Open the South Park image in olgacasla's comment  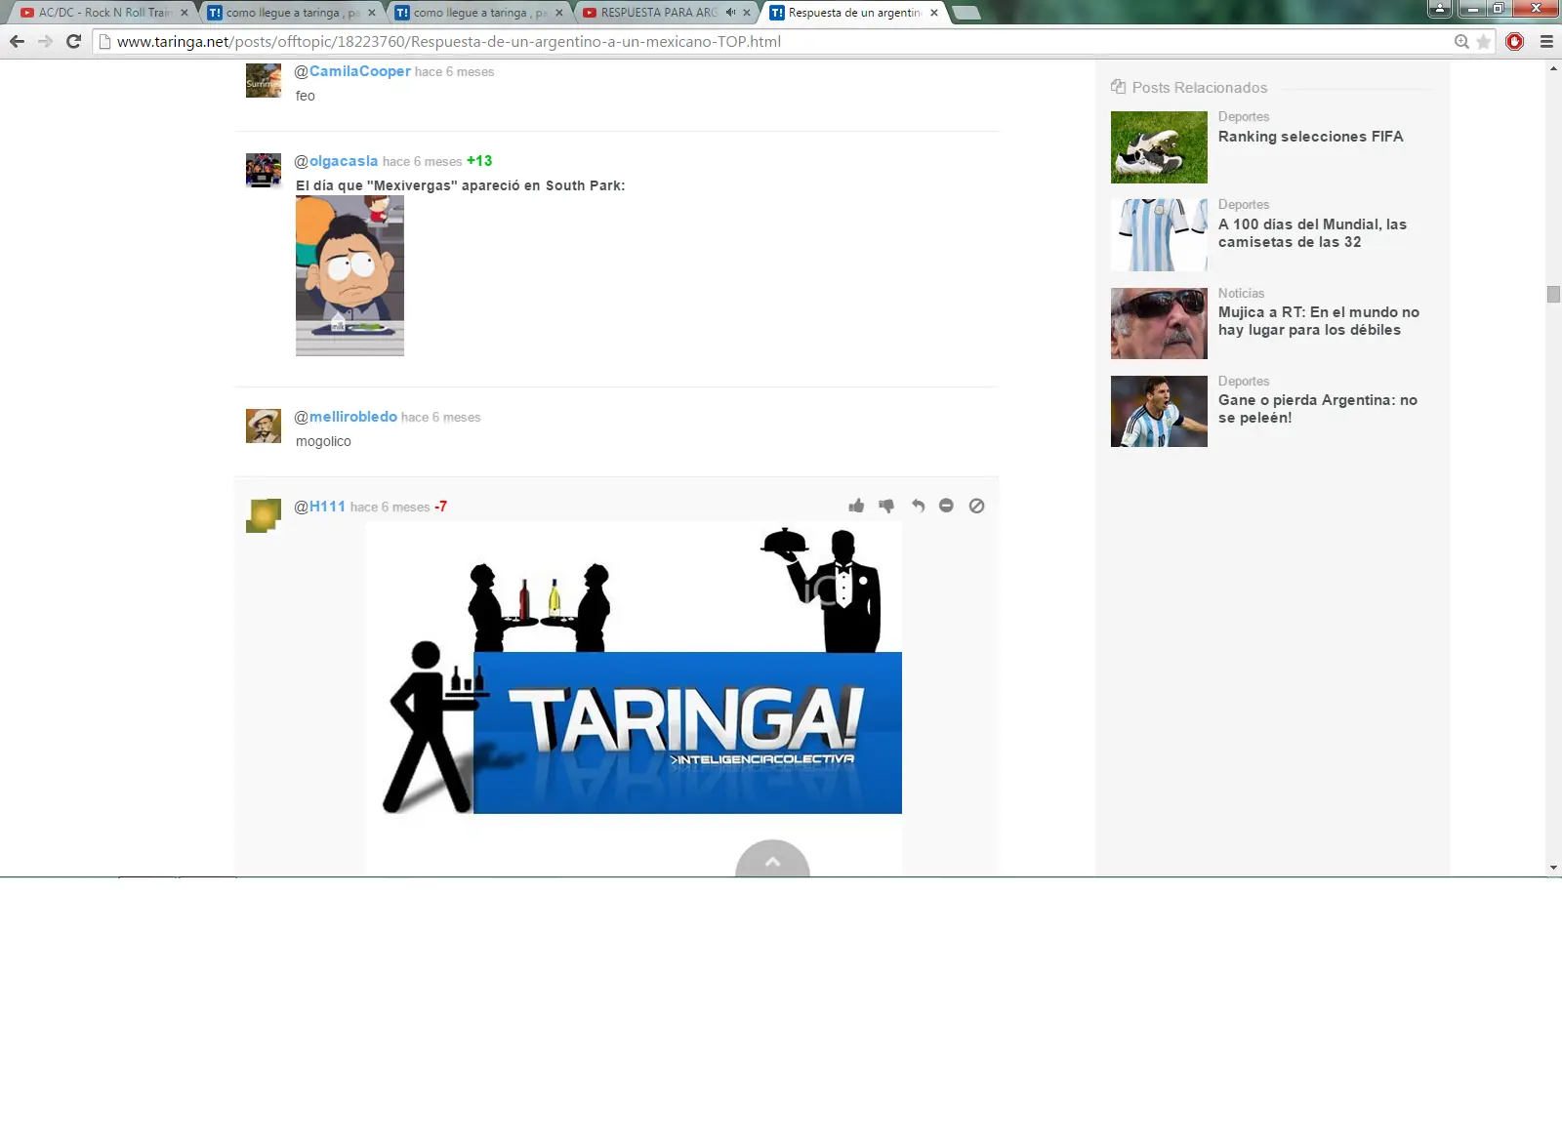pos(349,275)
